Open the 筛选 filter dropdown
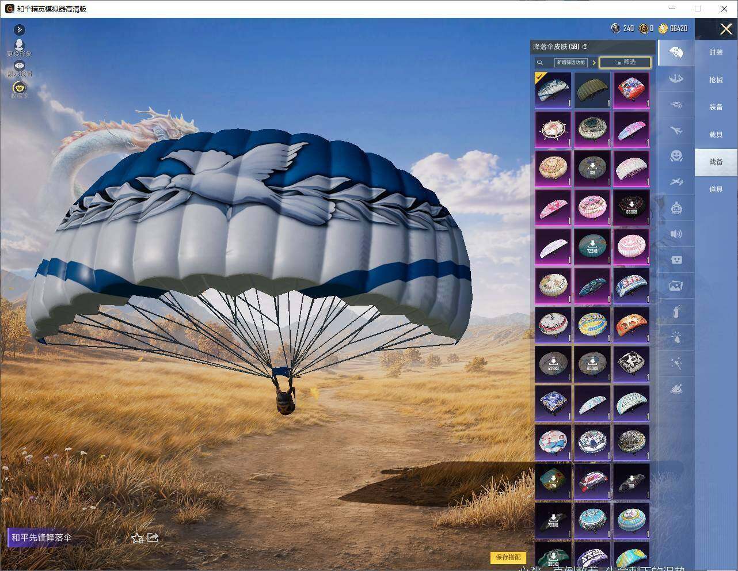 [625, 62]
